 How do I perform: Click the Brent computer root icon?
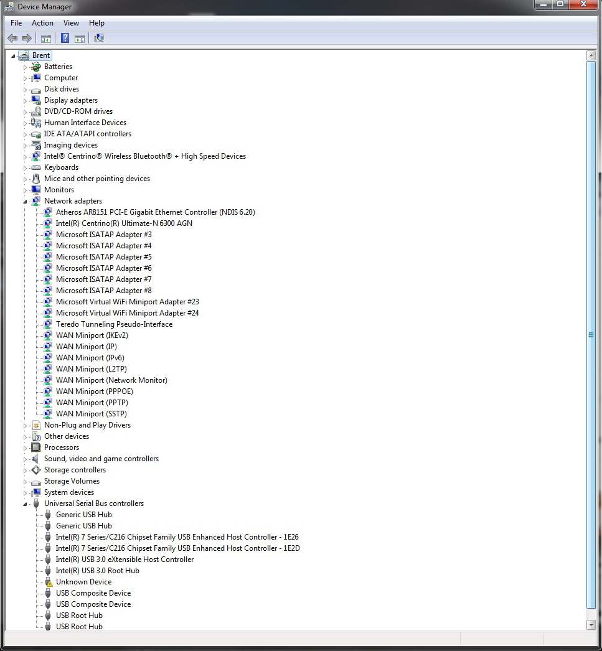tap(24, 55)
